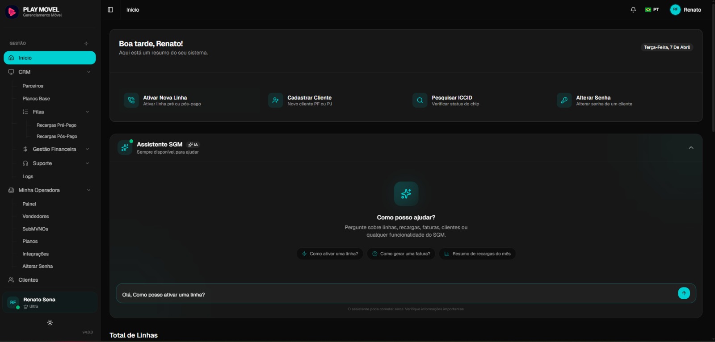Click the notifications bell icon
Viewport: 715px width, 342px height.
(x=633, y=10)
